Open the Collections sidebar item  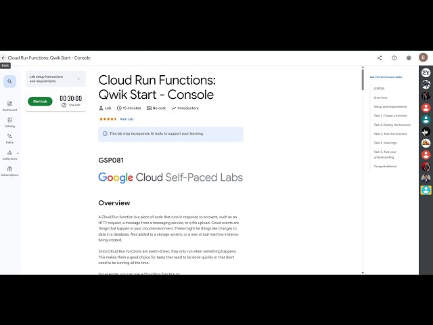tap(9, 155)
